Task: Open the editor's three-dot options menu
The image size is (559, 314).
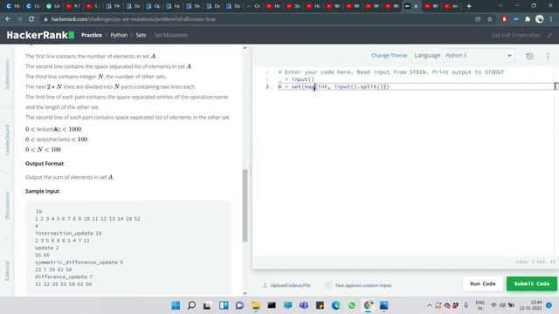Action: [x=548, y=56]
